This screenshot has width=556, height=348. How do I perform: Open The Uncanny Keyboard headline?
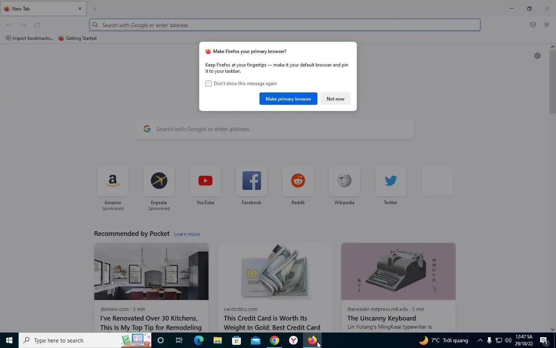(381, 318)
